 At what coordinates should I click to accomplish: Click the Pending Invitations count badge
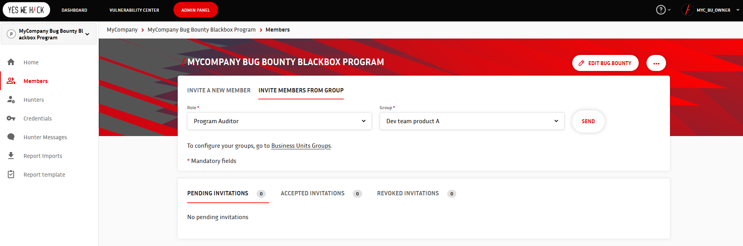(261, 194)
